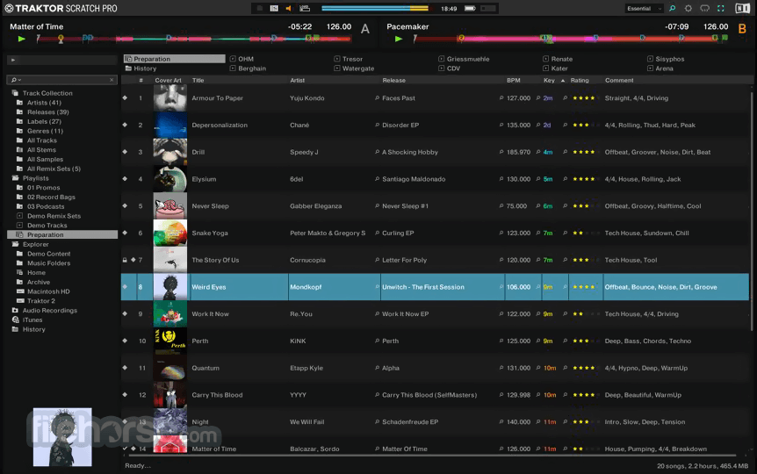Screen dimensions: 757x474
Task: Open the 02 Record Bags folder
Action: click(x=46, y=197)
